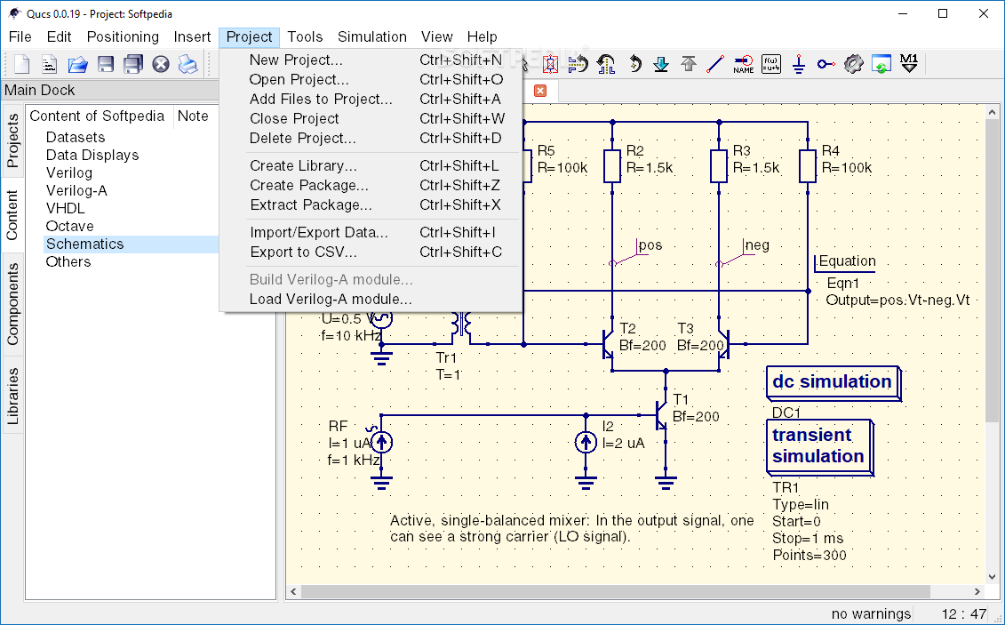Open the Edit menu
The width and height of the screenshot is (1005, 625).
coord(59,36)
